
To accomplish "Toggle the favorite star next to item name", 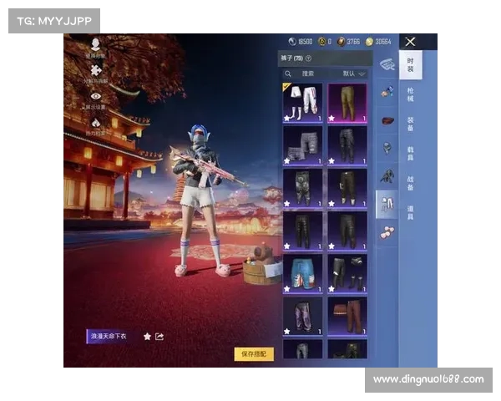I will tap(147, 337).
